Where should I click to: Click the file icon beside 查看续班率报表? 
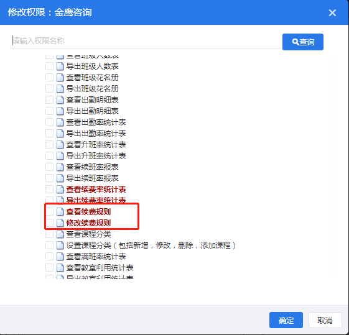60,167
